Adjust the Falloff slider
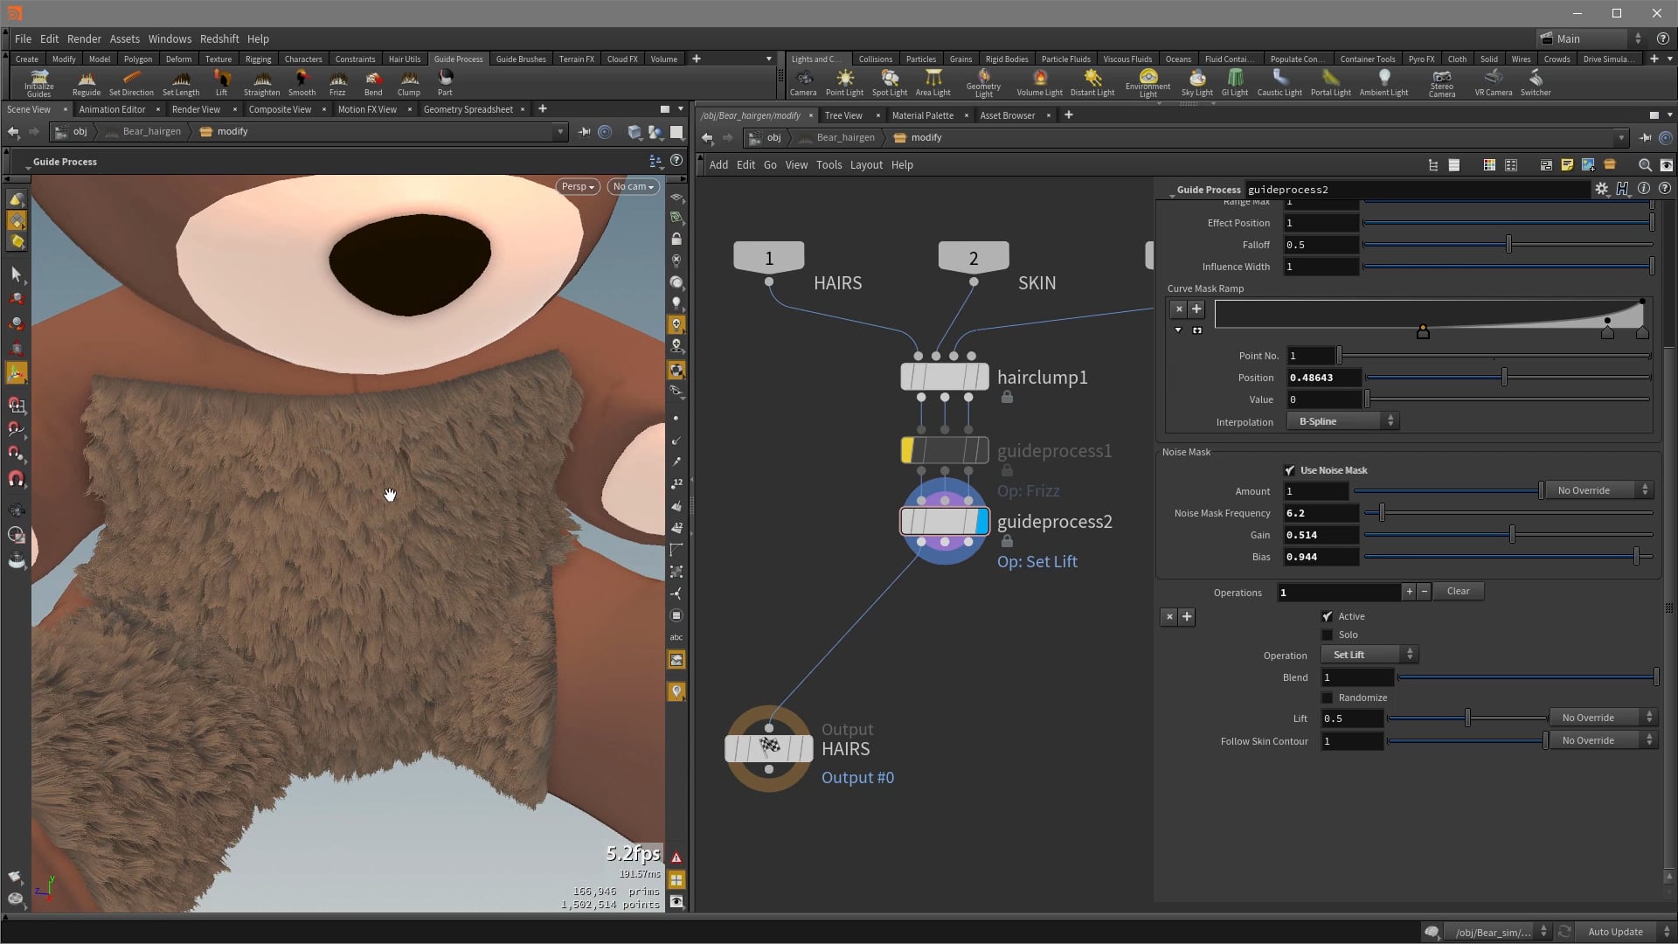This screenshot has height=944, width=1678. tap(1508, 245)
